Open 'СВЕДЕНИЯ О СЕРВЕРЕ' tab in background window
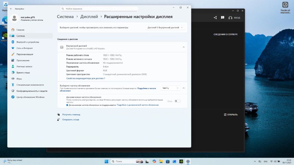This screenshot has width=294, height=165. pos(225,34)
